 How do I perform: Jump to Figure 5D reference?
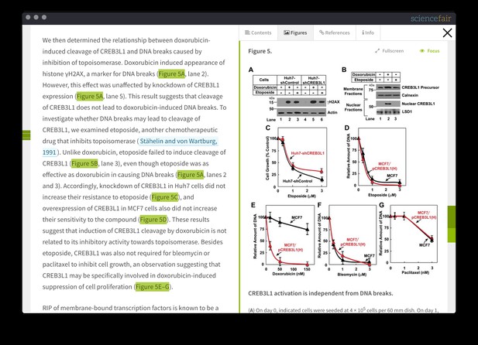pyautogui.click(x=153, y=220)
